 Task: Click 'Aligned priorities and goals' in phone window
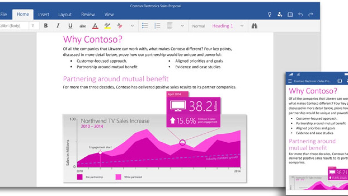tap(316, 128)
